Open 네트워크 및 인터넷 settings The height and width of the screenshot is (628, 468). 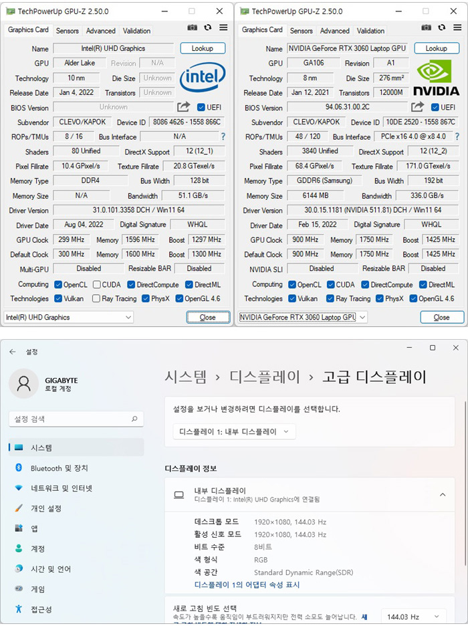[76, 488]
